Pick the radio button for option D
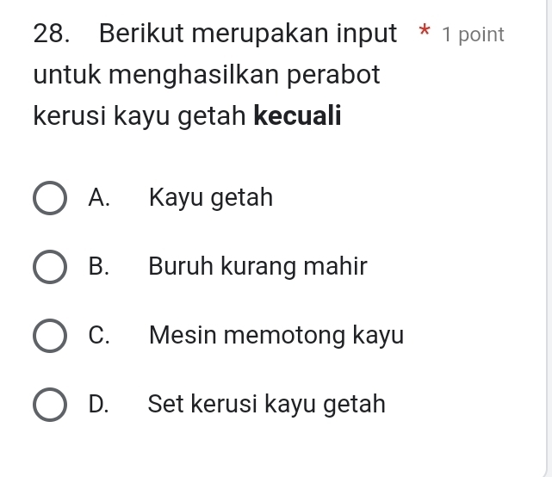This screenshot has width=552, height=477. [50, 405]
